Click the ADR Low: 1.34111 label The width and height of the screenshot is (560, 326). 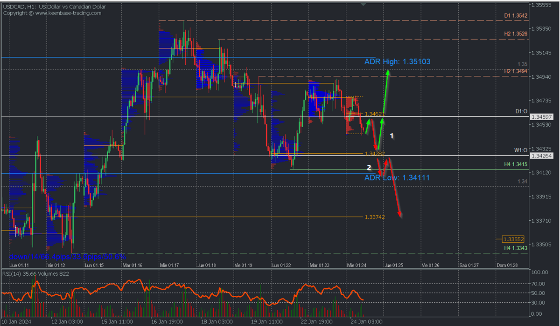pyautogui.click(x=397, y=178)
